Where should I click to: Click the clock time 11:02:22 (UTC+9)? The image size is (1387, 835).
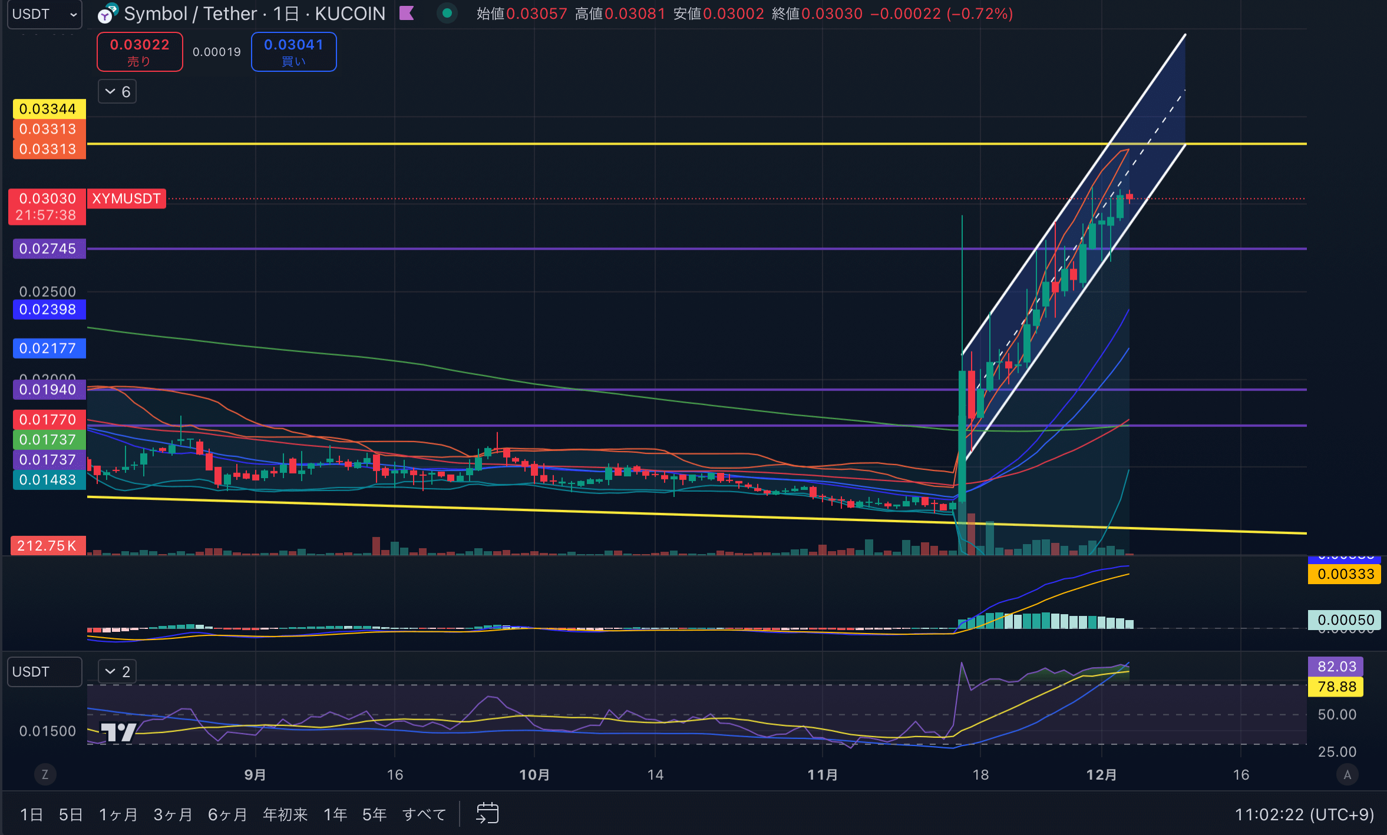1305,814
